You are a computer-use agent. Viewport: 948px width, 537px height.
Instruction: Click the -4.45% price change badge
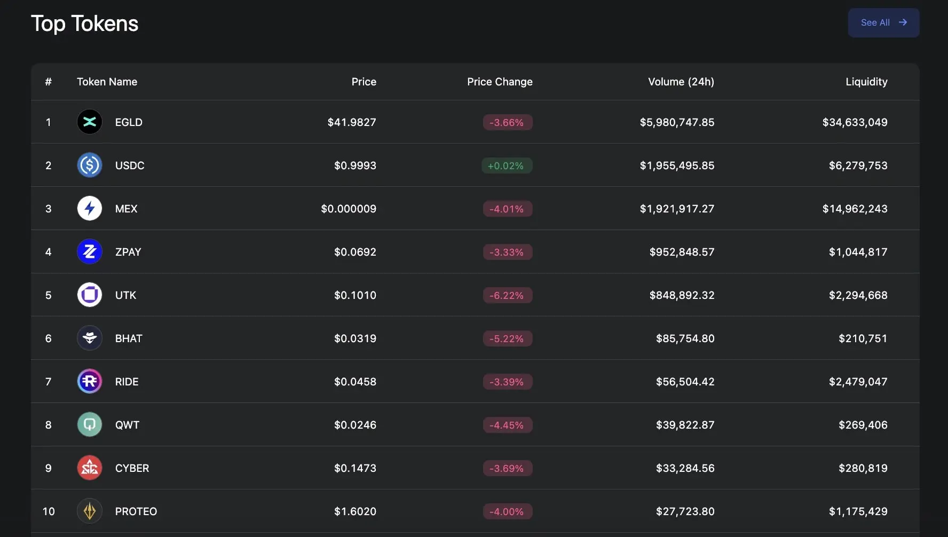[508, 425]
